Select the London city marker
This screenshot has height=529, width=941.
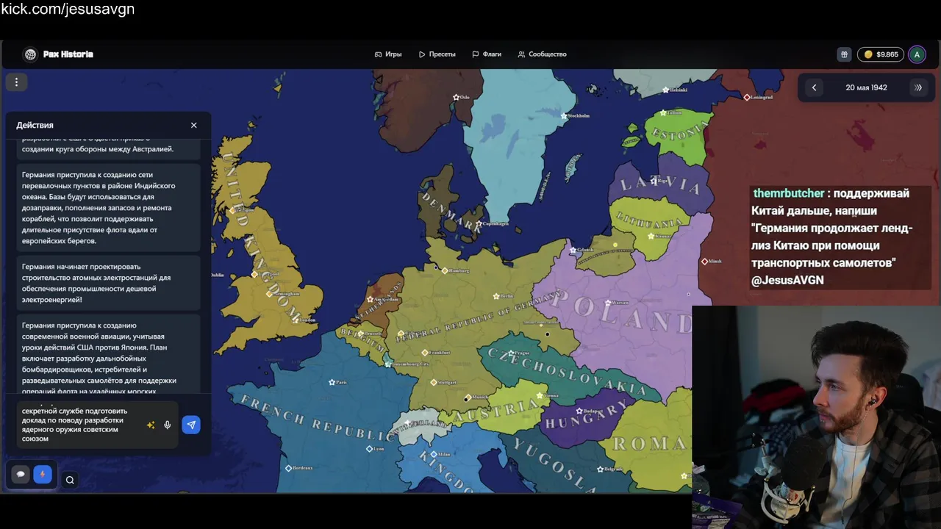[x=296, y=320]
